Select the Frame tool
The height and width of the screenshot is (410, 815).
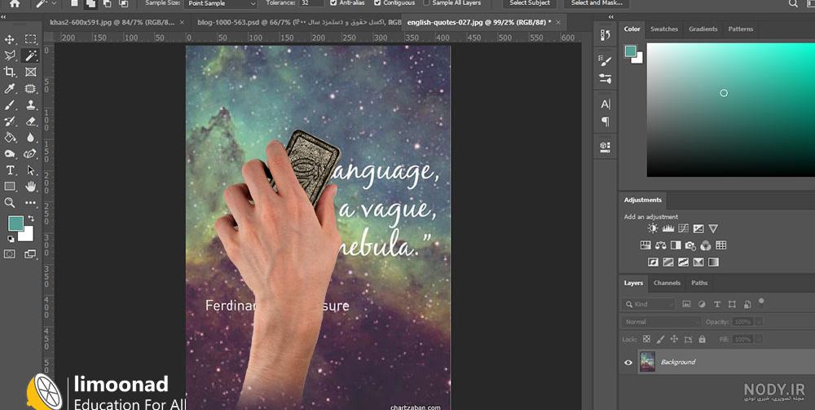(31, 72)
